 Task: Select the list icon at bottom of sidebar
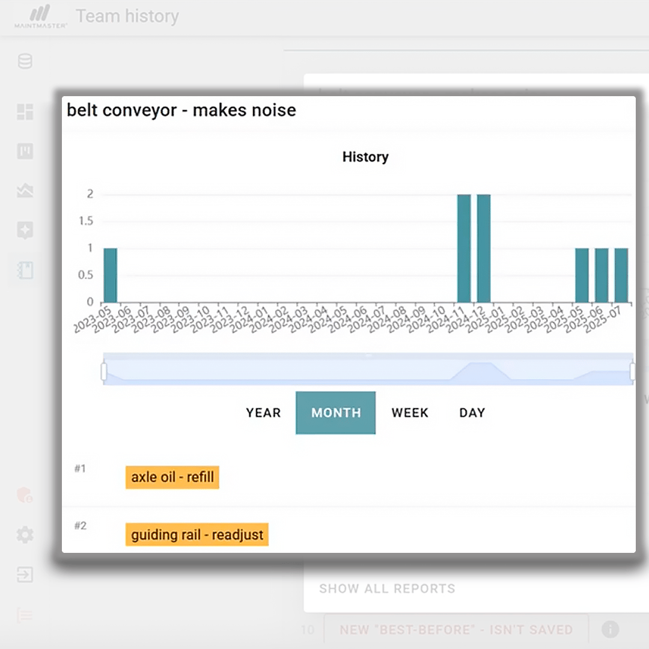25,615
